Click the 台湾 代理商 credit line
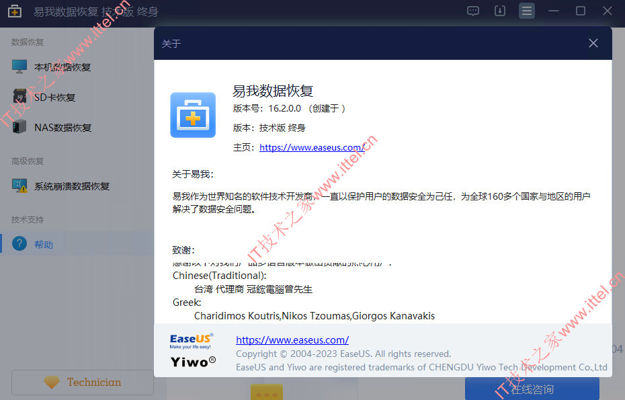 (x=253, y=289)
